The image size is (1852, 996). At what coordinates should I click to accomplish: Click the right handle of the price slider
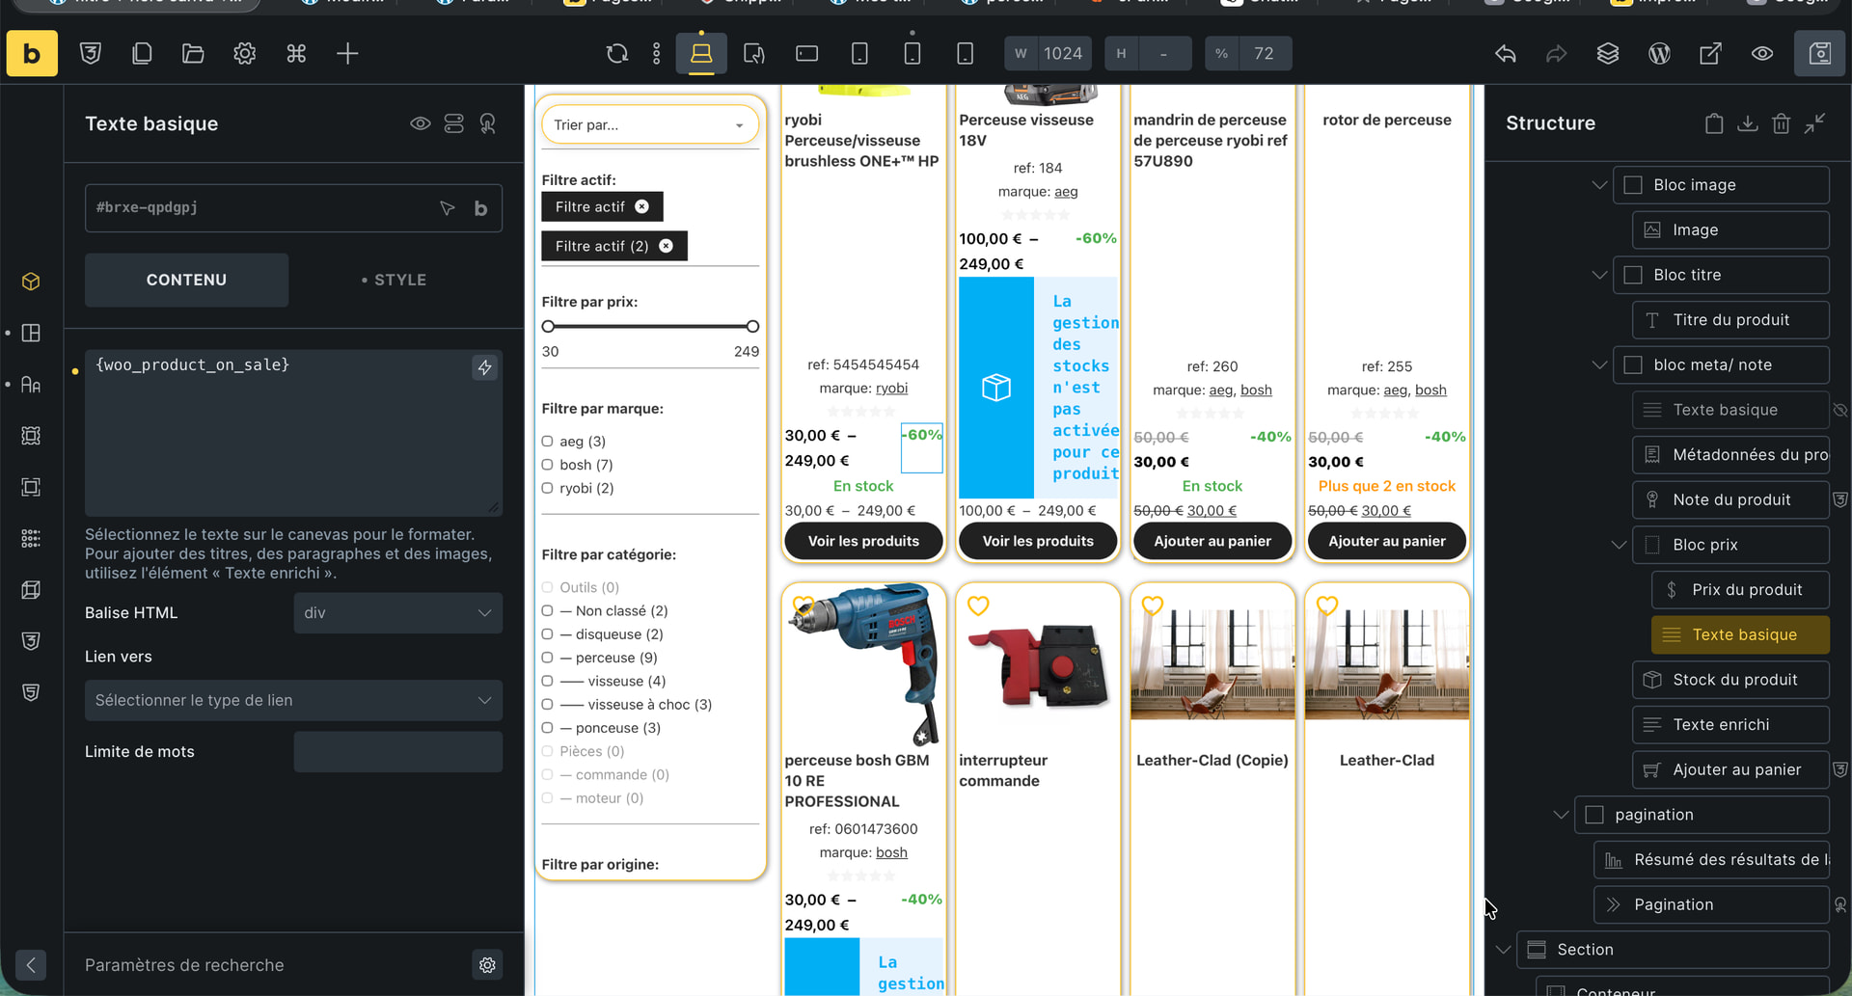[x=752, y=327]
